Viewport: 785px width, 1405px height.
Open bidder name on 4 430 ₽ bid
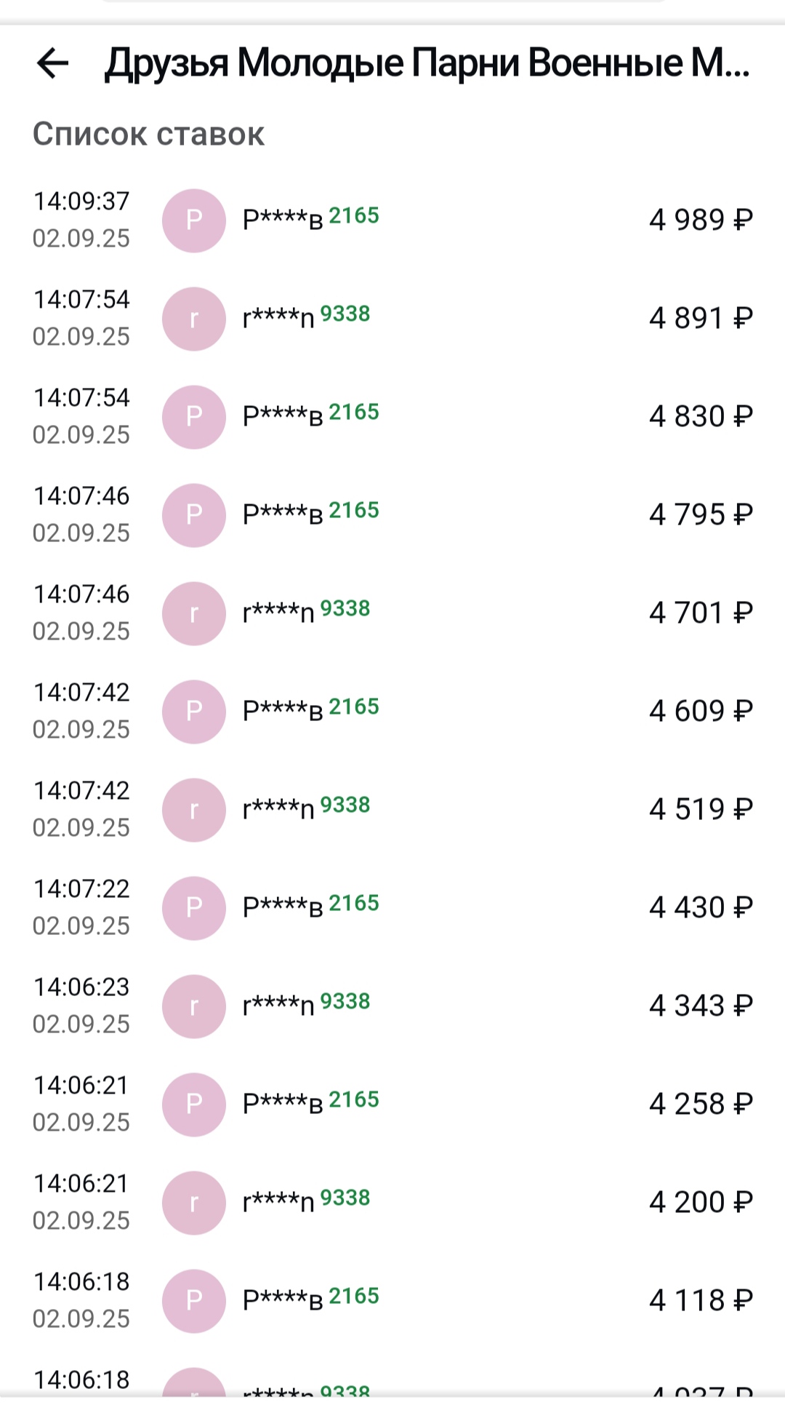(283, 907)
